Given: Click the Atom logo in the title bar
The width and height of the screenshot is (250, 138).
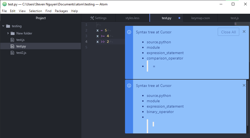Looking at the screenshot, I should pyautogui.click(x=5, y=4).
